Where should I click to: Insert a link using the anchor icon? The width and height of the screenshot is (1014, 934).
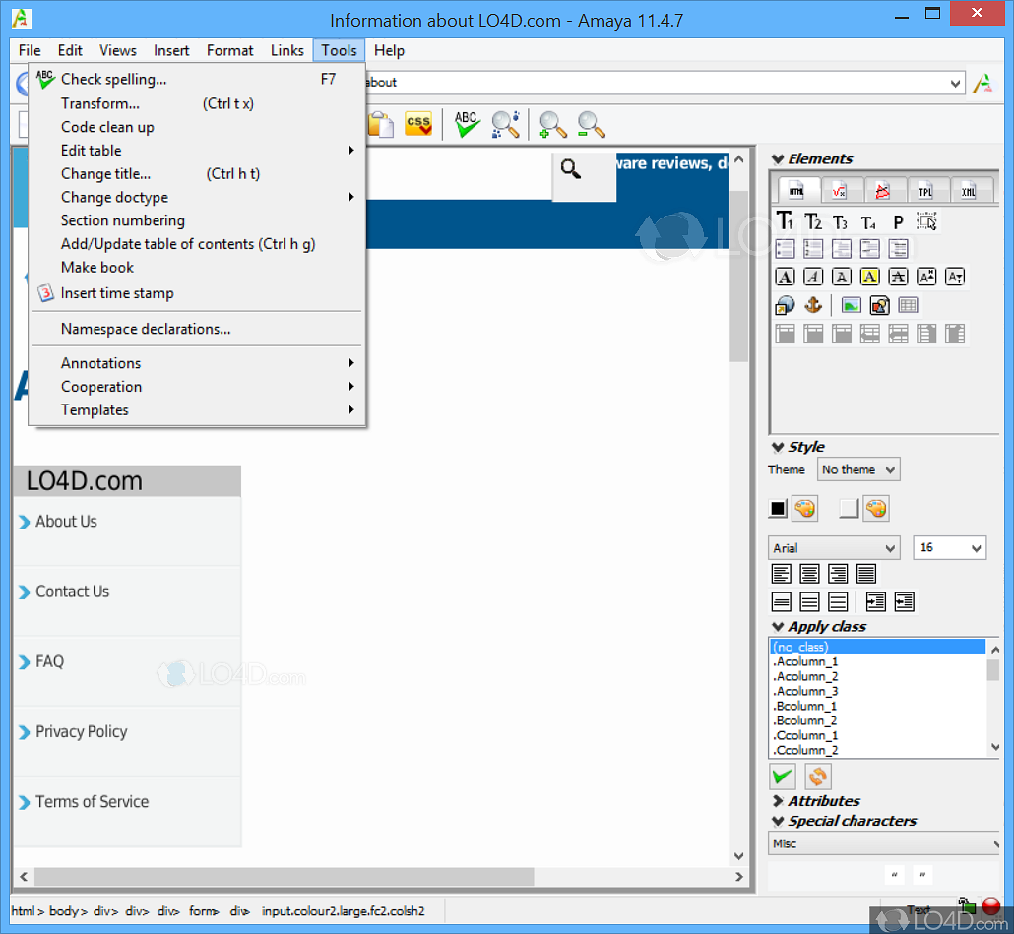(x=813, y=305)
